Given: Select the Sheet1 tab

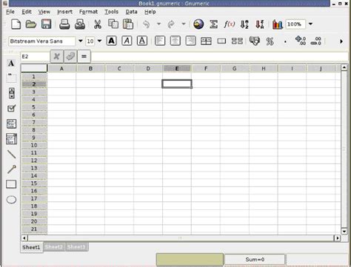Looking at the screenshot, I should tap(31, 247).
